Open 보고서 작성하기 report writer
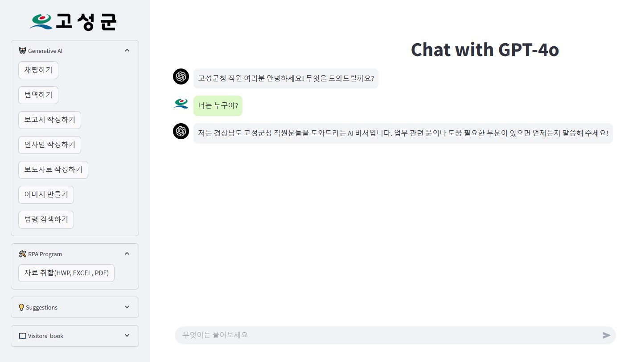The image size is (637, 362). point(49,120)
